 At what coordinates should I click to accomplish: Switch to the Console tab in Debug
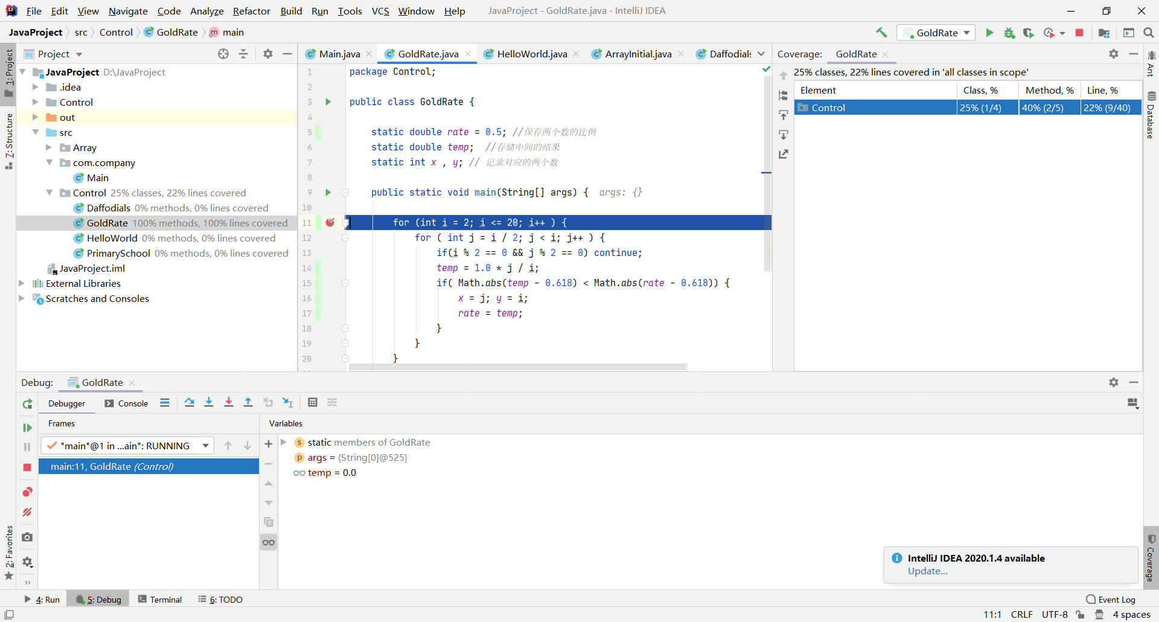(126, 403)
